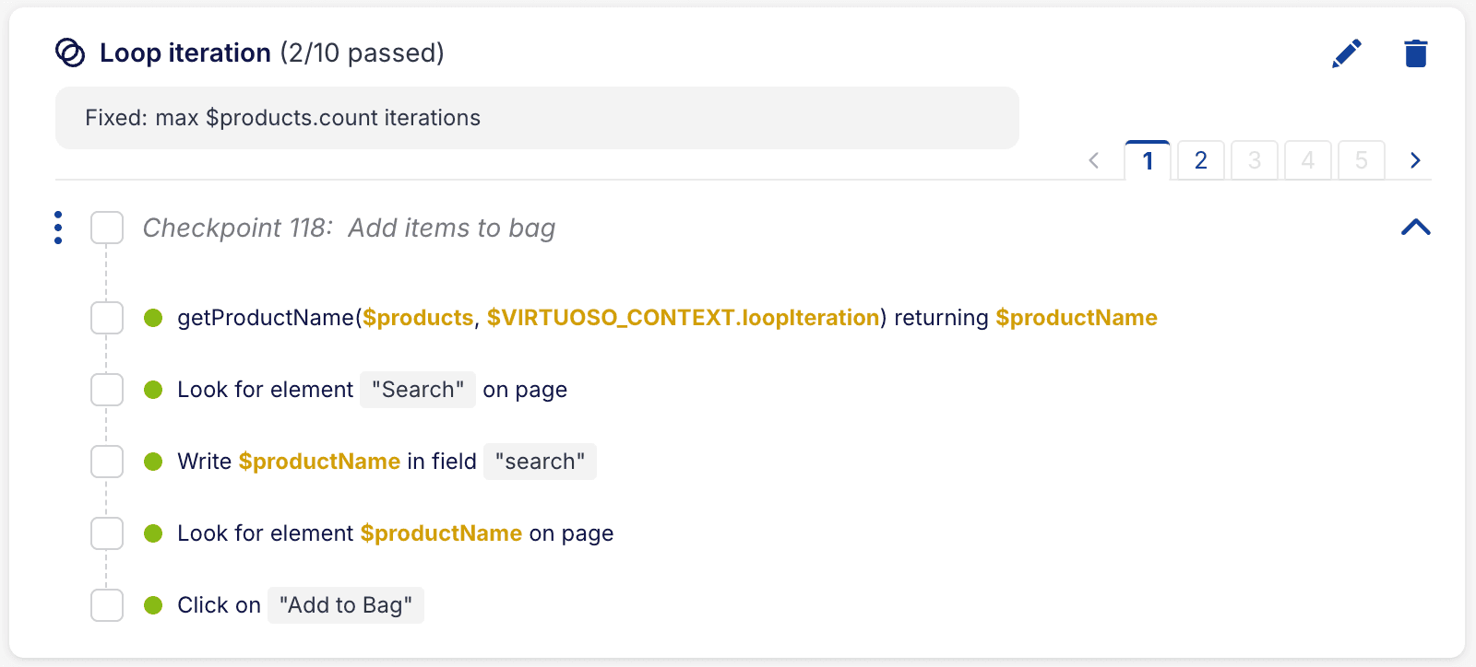Screen dimensions: 1476x667
Task: Click the Fixed max iterations field
Action: 537,118
